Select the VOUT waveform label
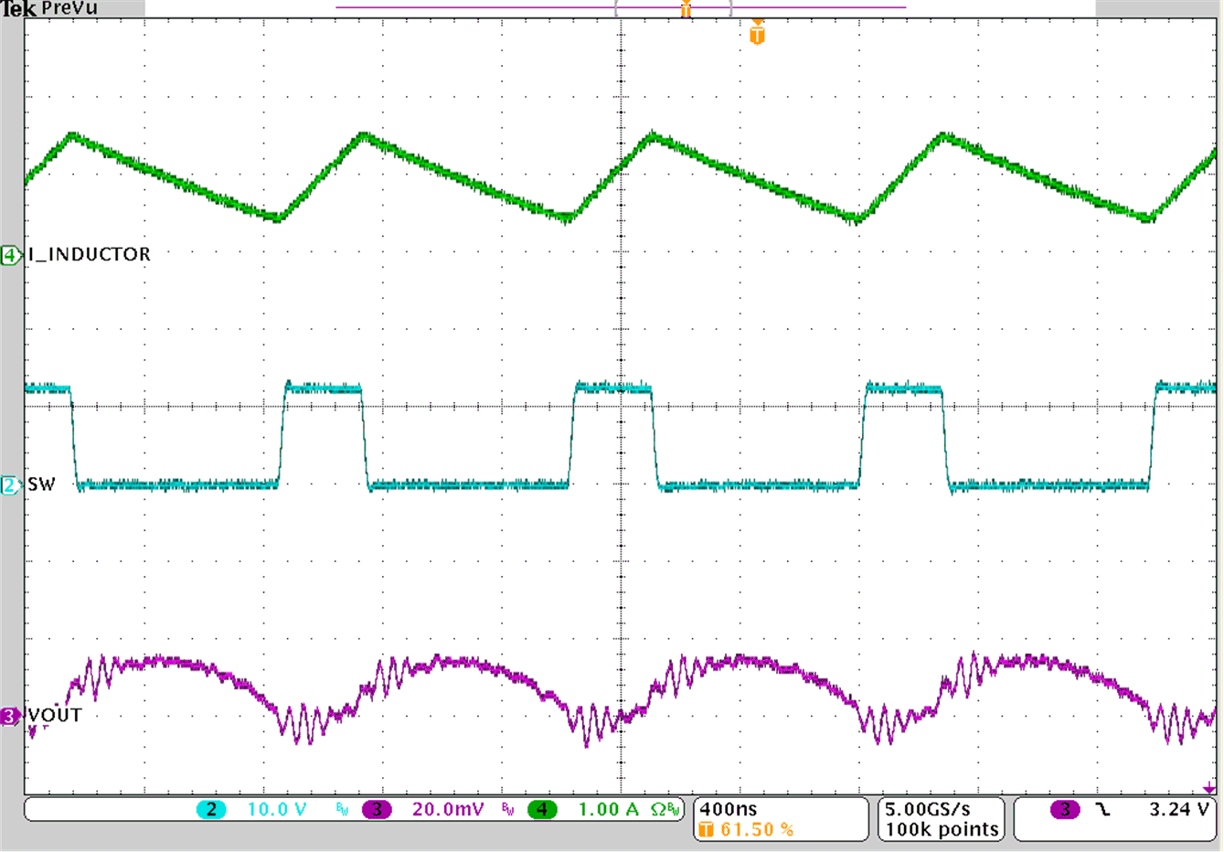The height and width of the screenshot is (852, 1224). (52, 717)
